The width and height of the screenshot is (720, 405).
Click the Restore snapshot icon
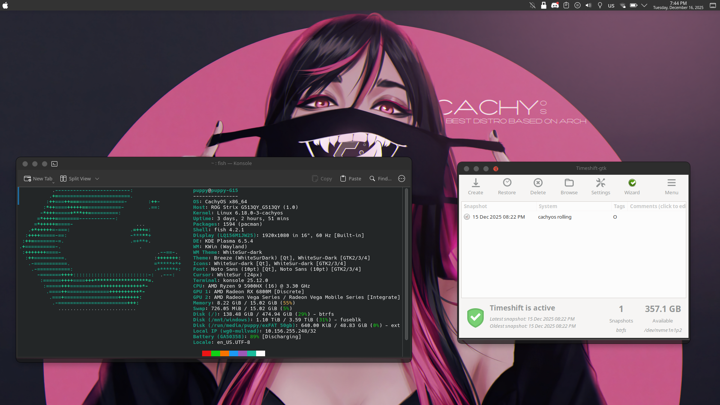[x=507, y=183]
